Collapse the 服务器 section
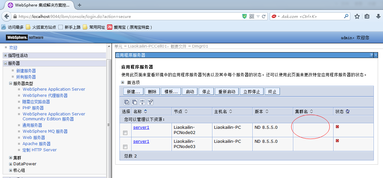 click(5, 63)
